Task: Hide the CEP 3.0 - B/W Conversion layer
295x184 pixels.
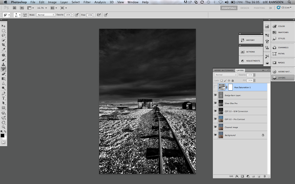Action: [215, 111]
